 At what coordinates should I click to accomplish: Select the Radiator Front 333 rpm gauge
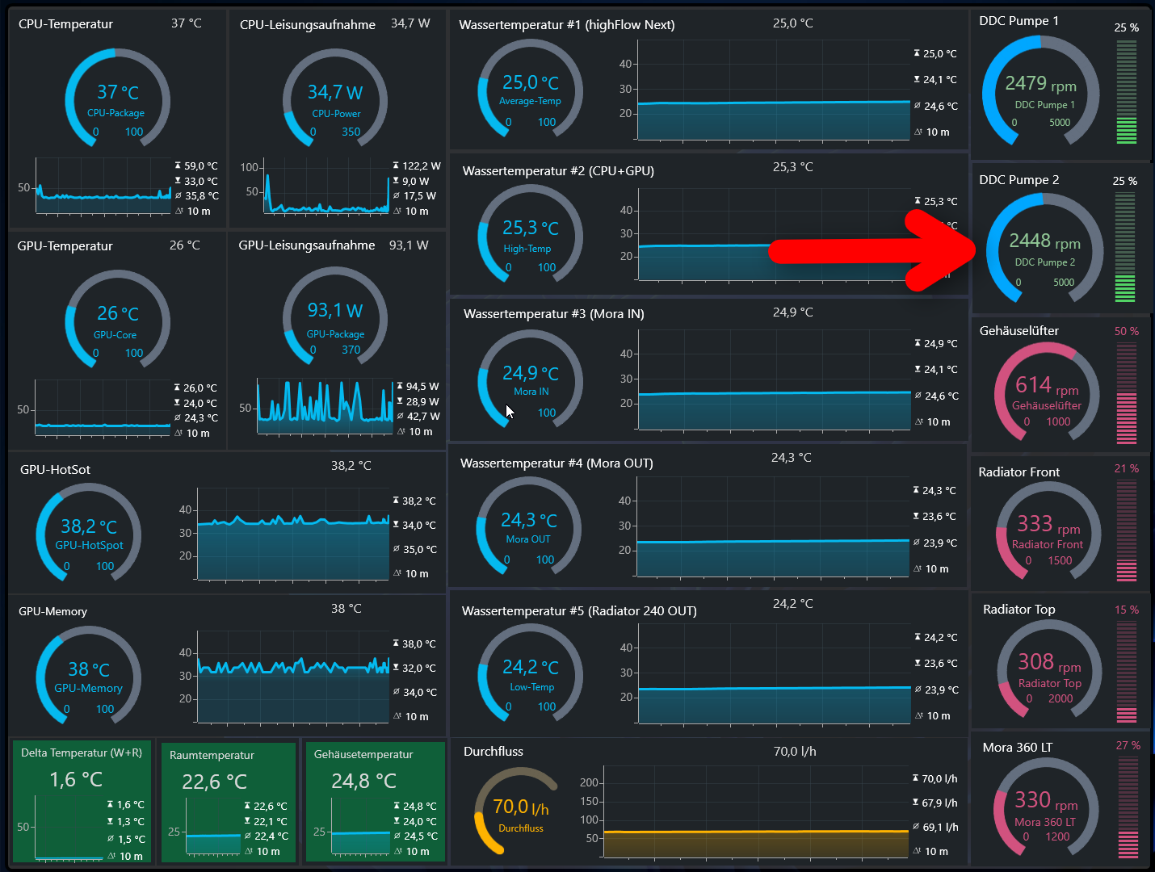point(1048,532)
